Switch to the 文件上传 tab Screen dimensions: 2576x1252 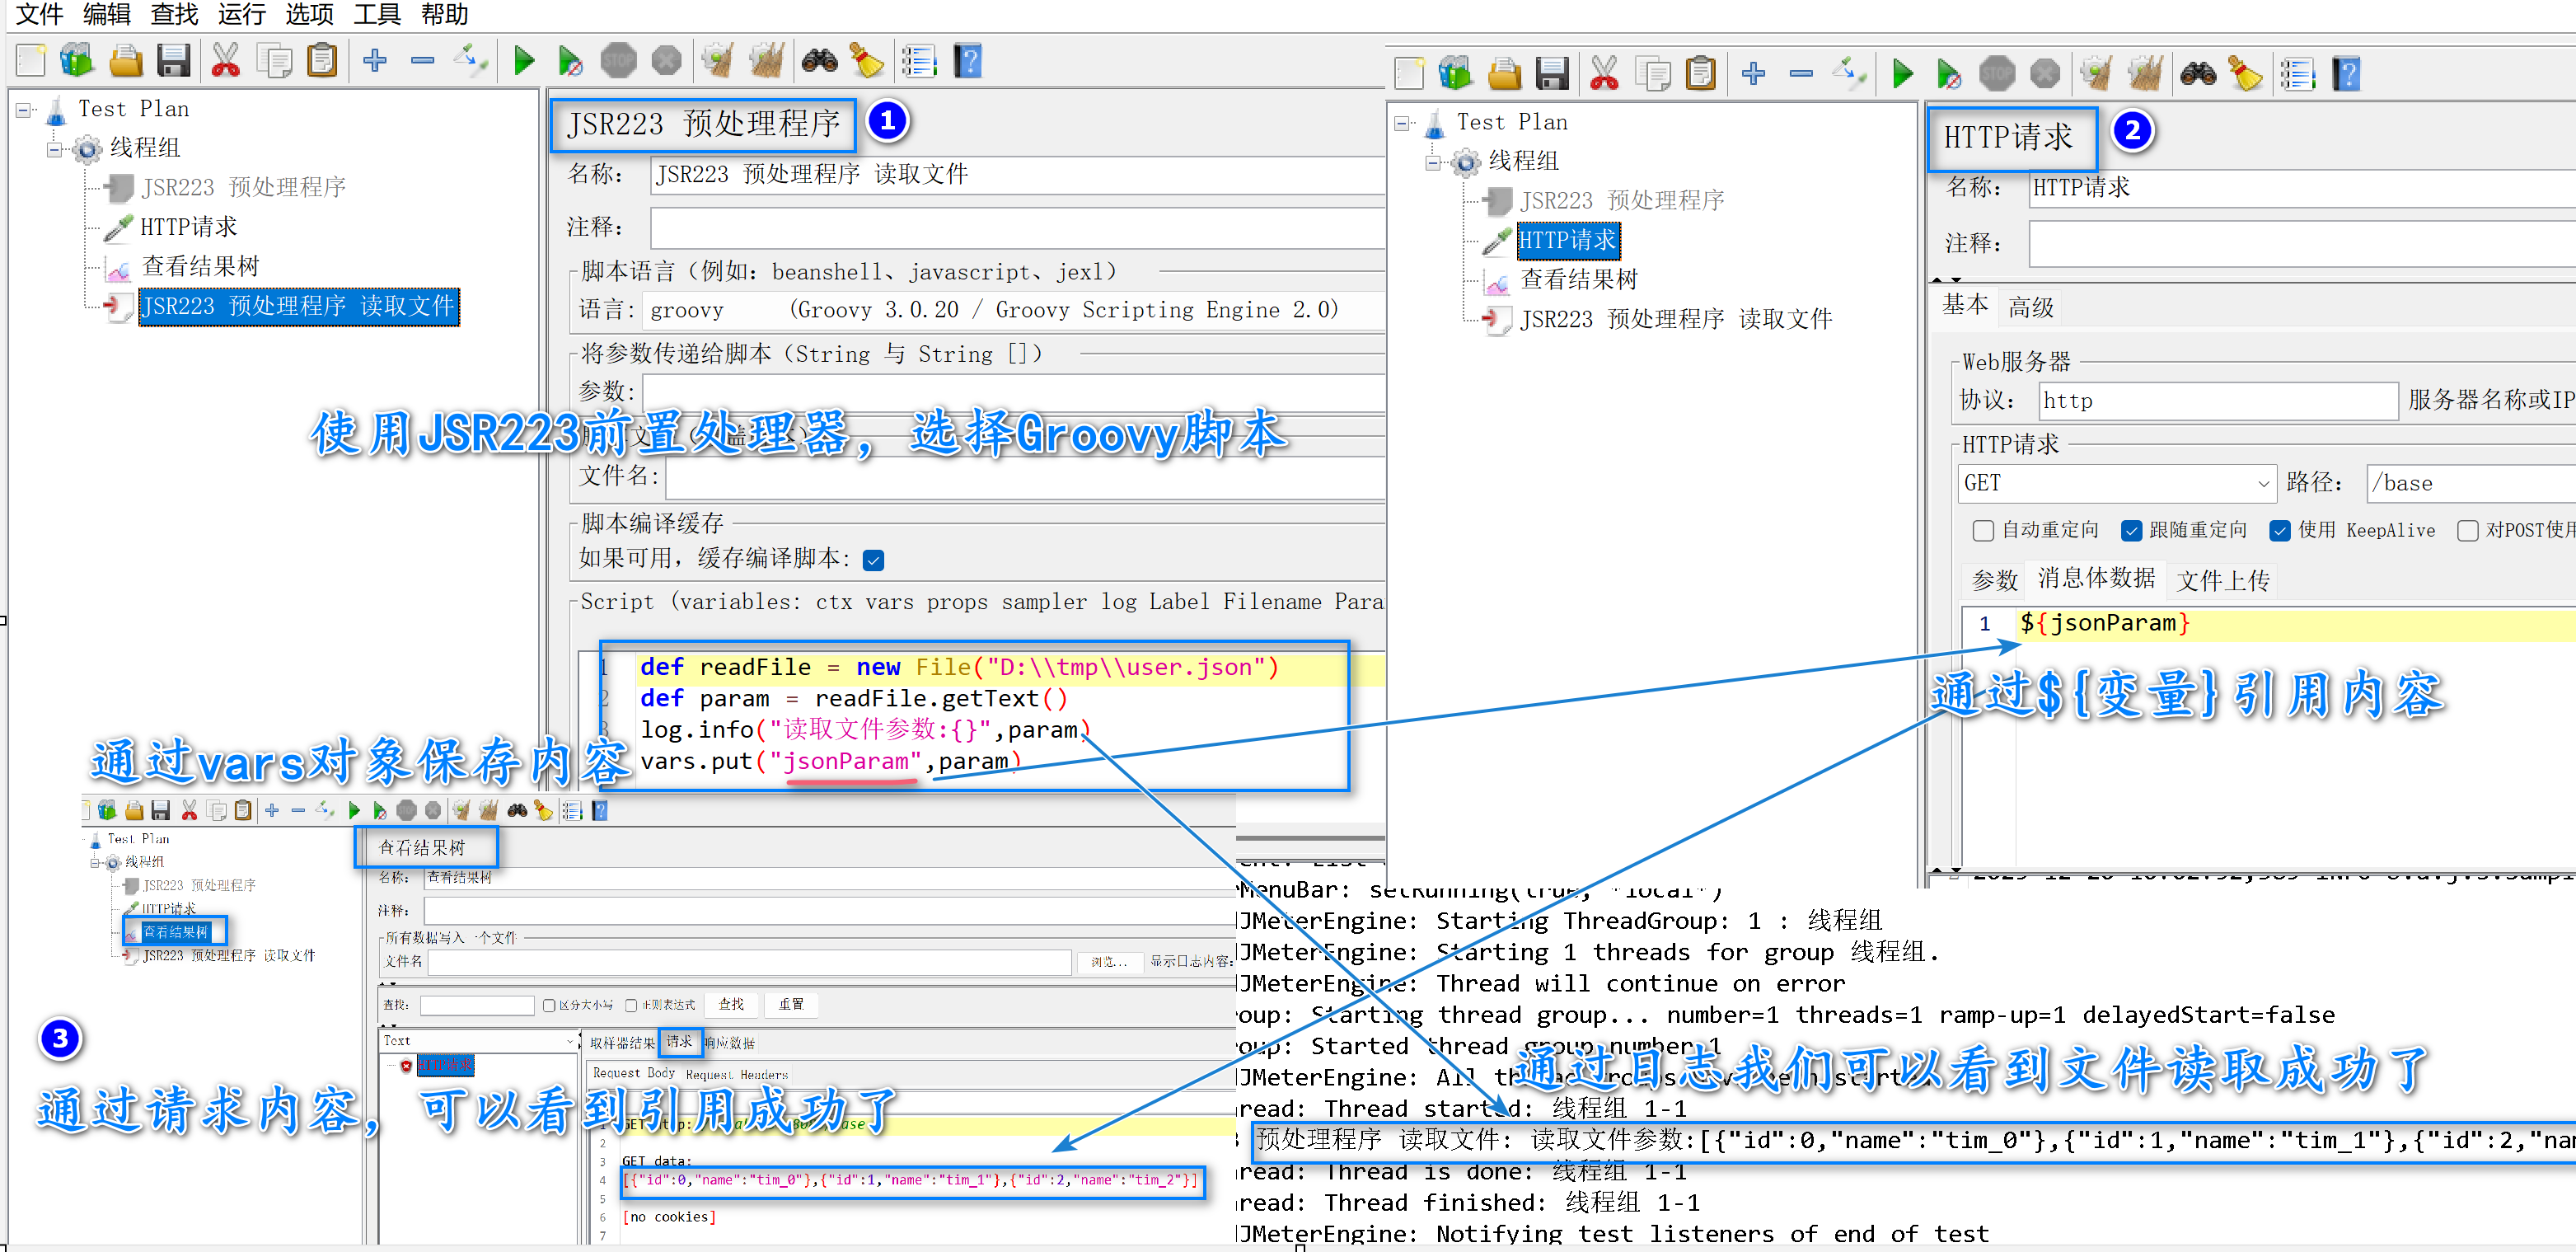point(2222,580)
